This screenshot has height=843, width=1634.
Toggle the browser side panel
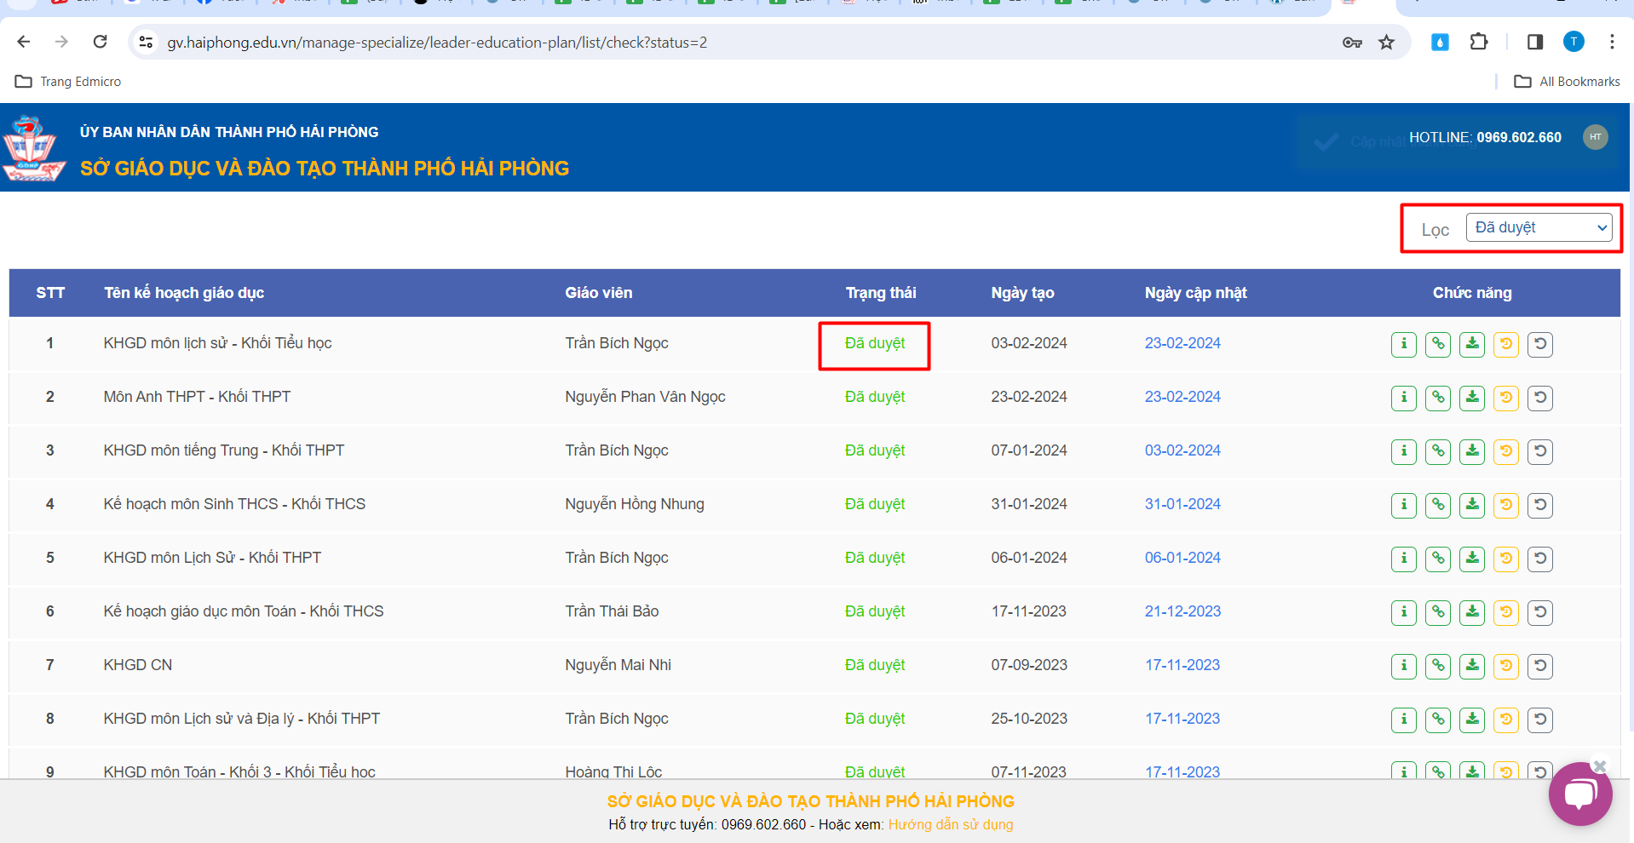(1534, 42)
